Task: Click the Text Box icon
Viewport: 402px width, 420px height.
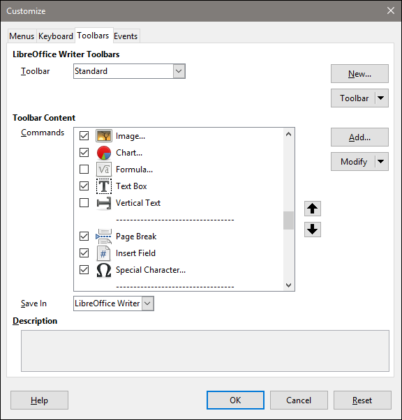Action: click(x=104, y=186)
